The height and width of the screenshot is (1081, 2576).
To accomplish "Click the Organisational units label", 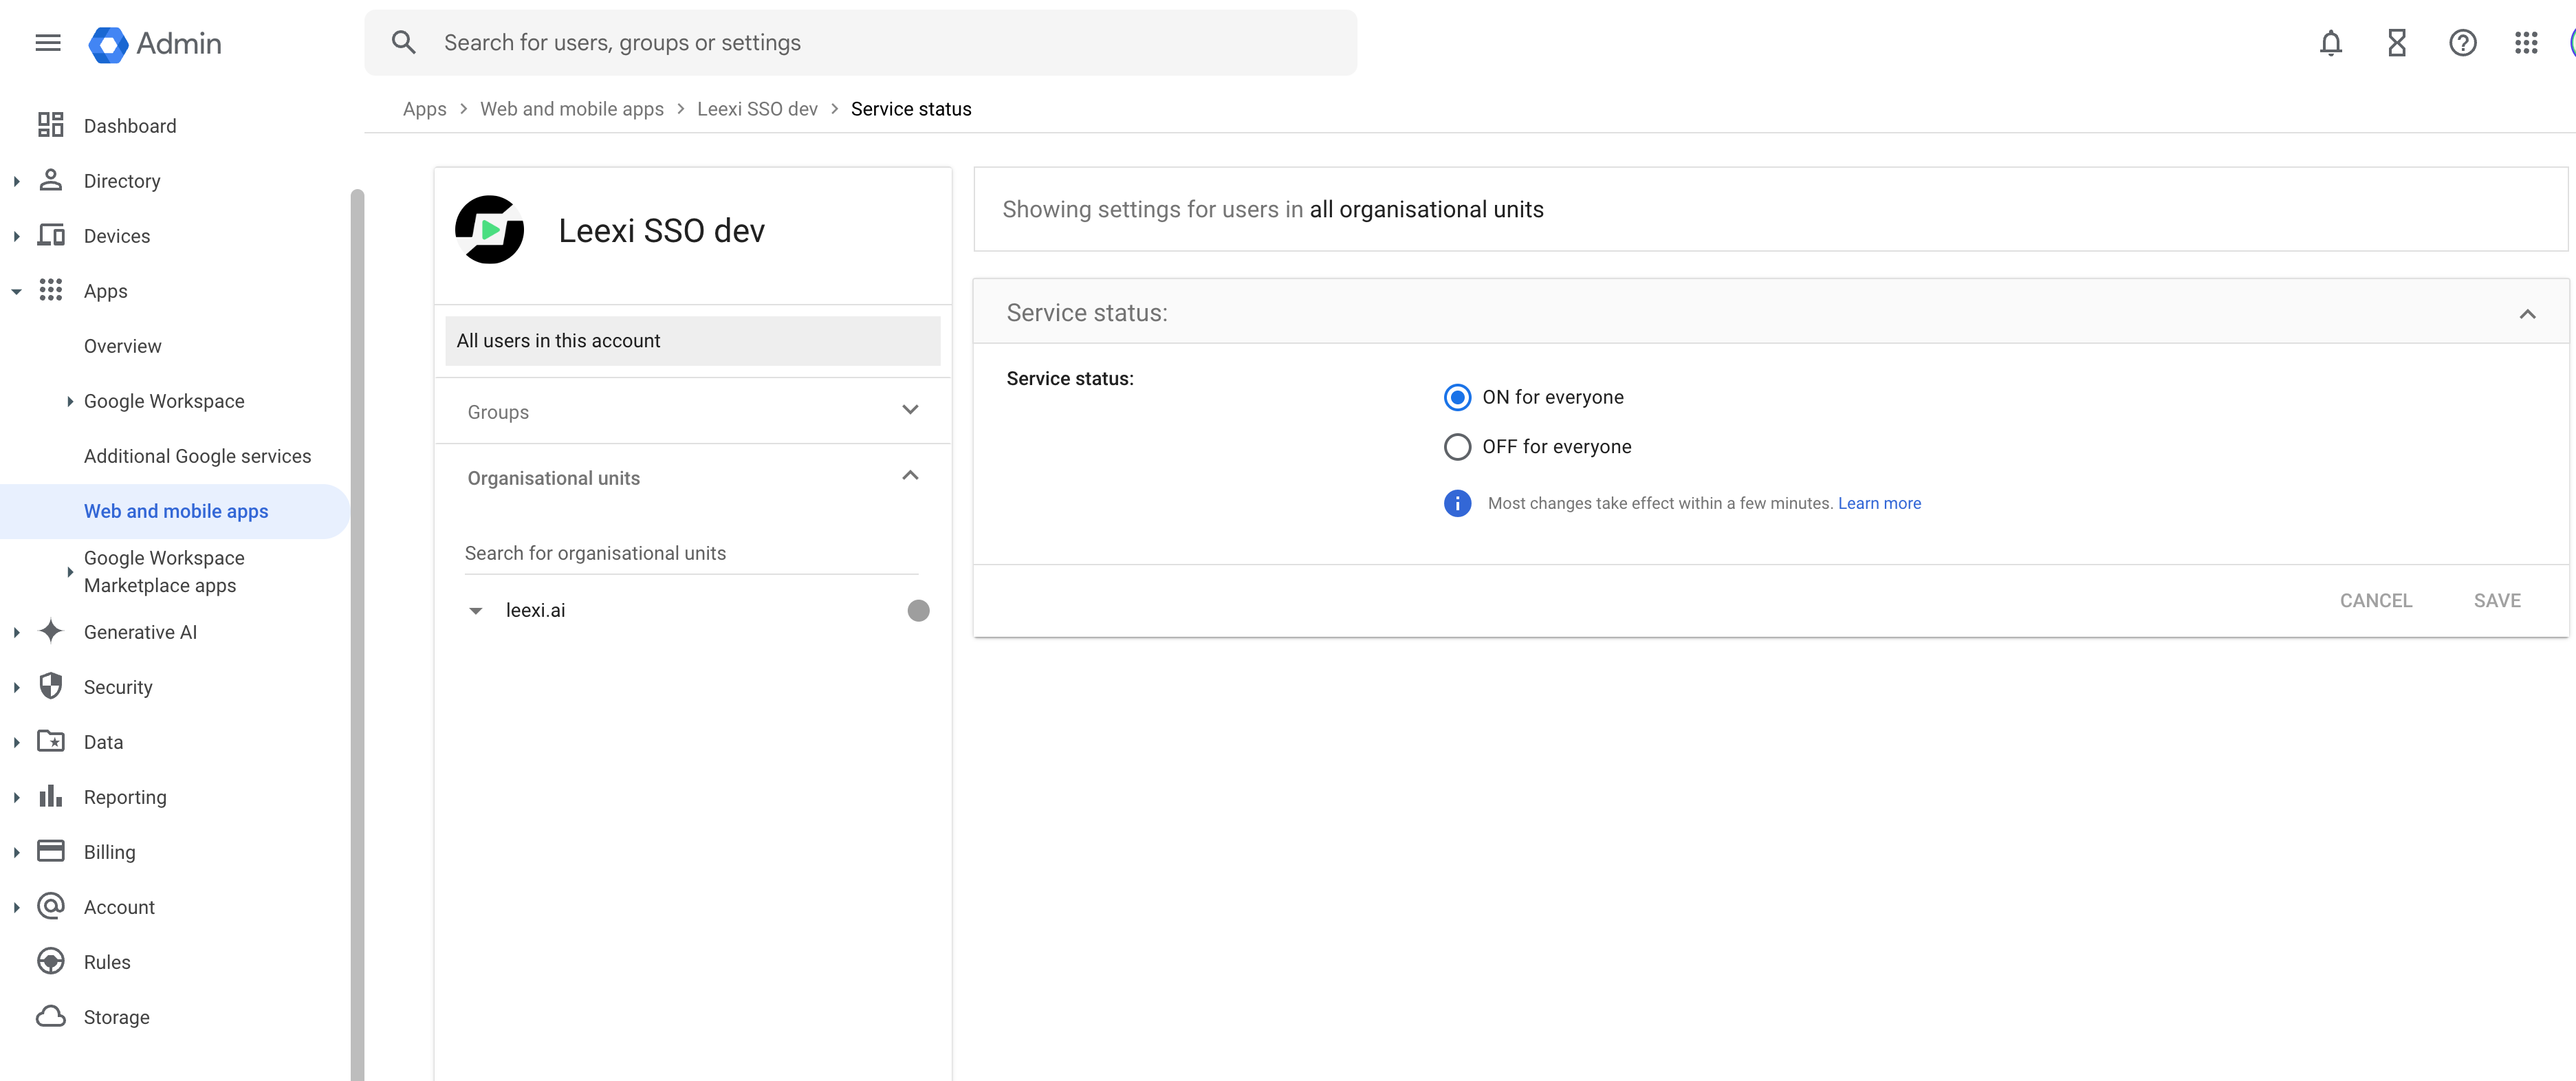I will (553, 478).
